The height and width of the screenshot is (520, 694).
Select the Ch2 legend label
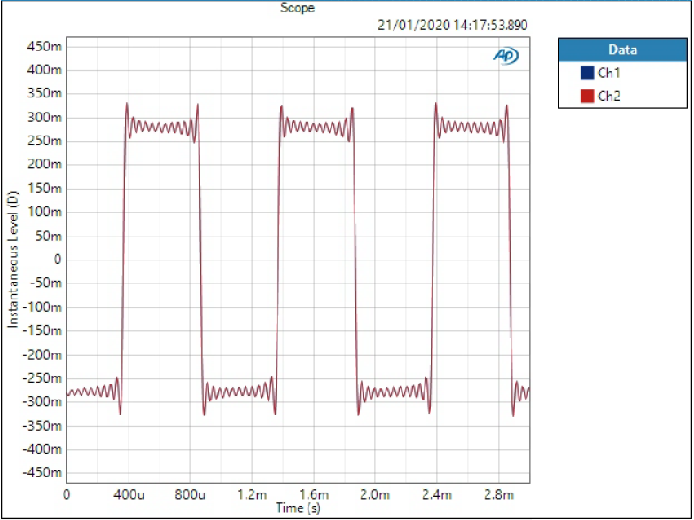tap(610, 96)
